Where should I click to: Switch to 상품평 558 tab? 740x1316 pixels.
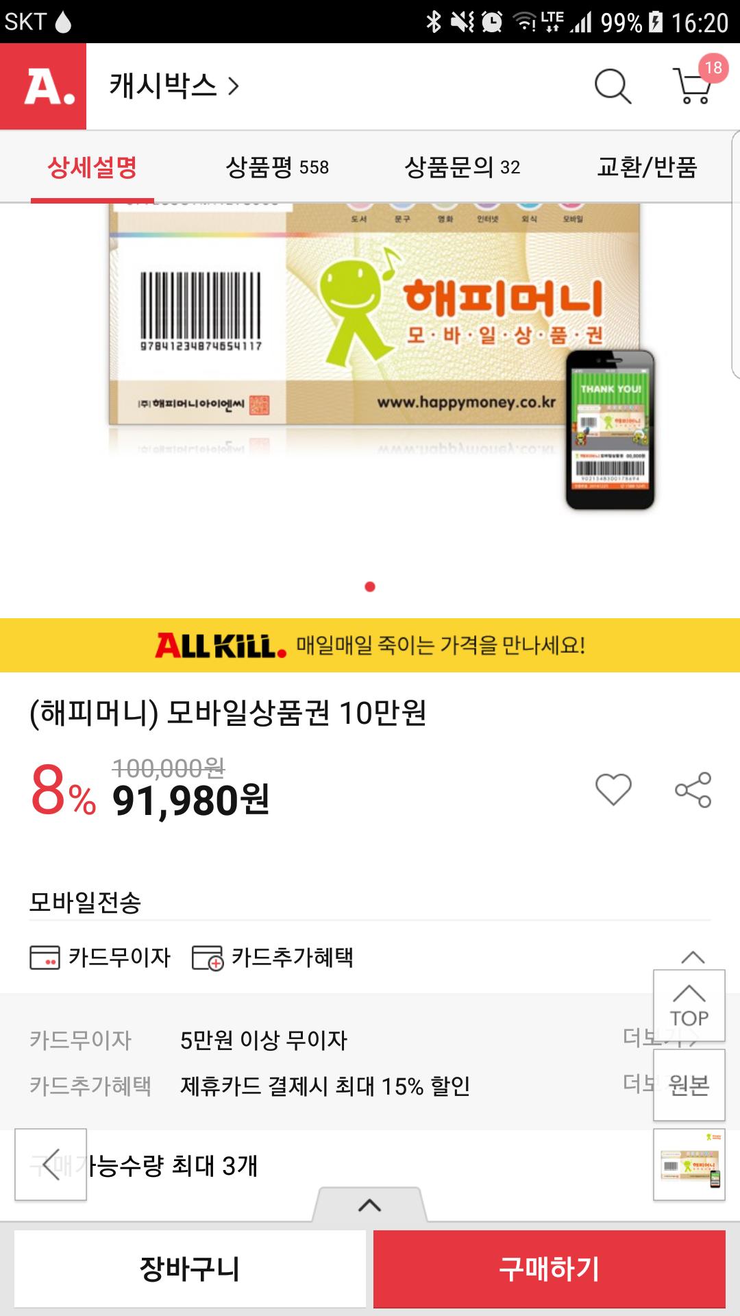[x=277, y=167]
